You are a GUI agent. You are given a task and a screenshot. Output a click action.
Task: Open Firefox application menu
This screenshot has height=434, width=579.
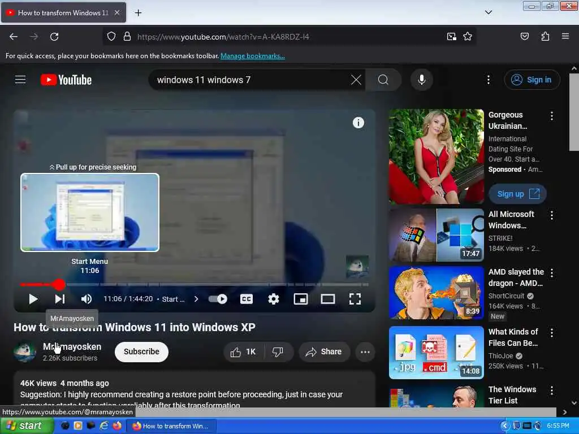click(565, 37)
